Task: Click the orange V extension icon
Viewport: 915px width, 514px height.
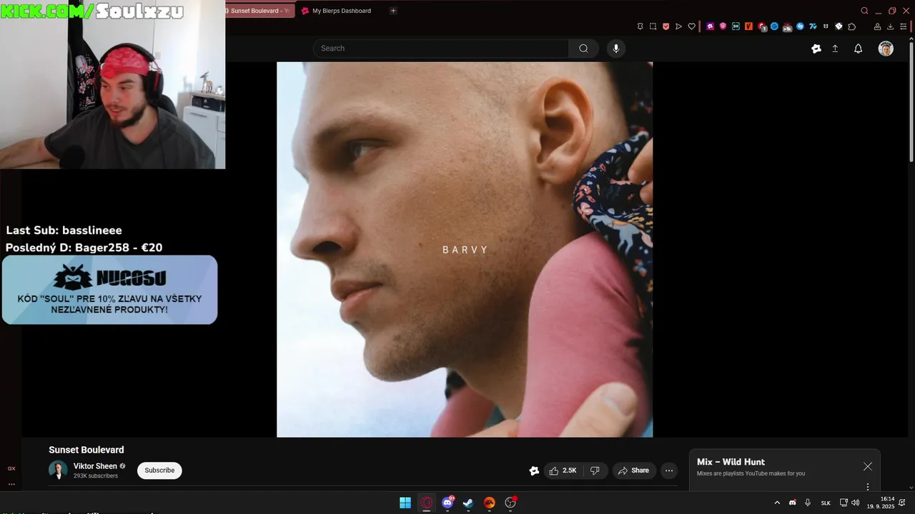Action: click(748, 26)
